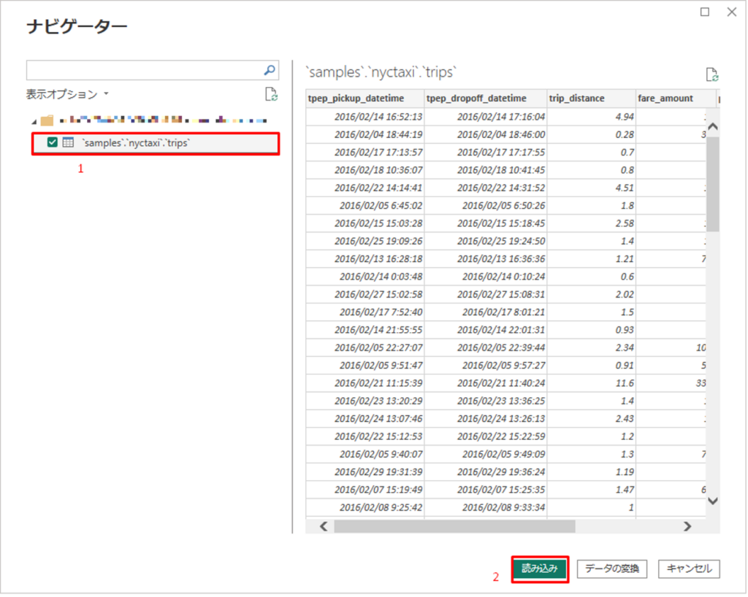The image size is (748, 597).
Task: Open the 表示オプション dropdown
Action: click(67, 94)
